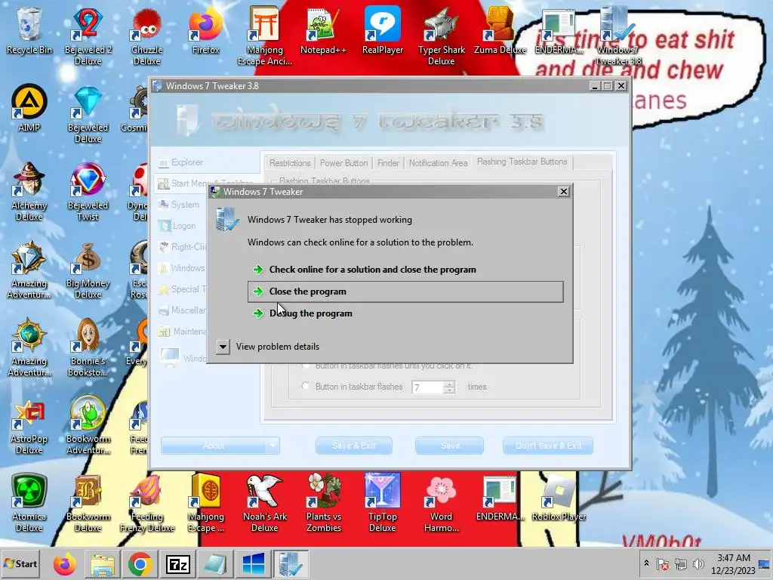Image resolution: width=773 pixels, height=580 pixels.
Task: Select the Plants vs Zombies icon
Action: click(323, 504)
